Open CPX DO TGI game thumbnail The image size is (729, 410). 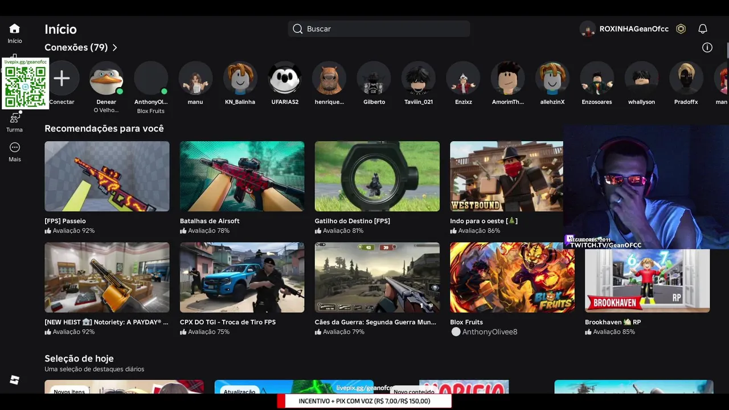click(x=242, y=277)
